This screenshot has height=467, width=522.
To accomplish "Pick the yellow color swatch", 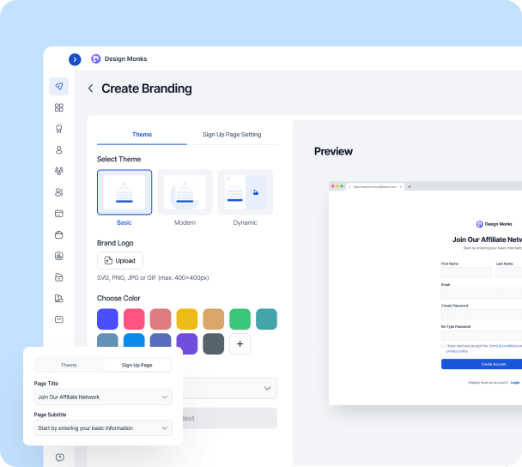I will click(187, 319).
